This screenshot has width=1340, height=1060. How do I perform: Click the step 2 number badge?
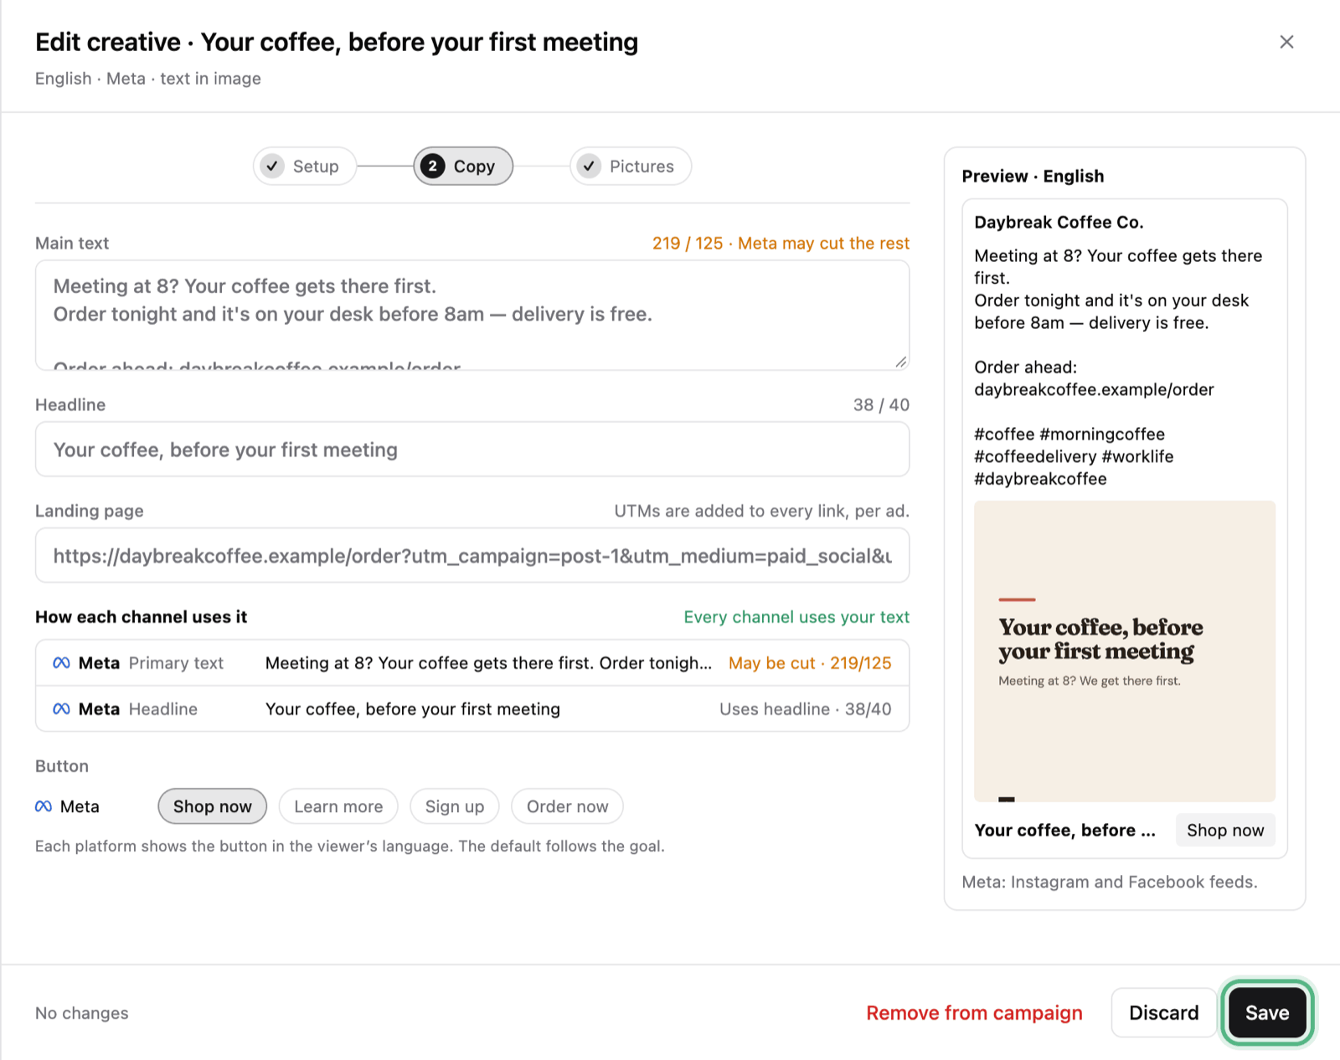tap(432, 166)
